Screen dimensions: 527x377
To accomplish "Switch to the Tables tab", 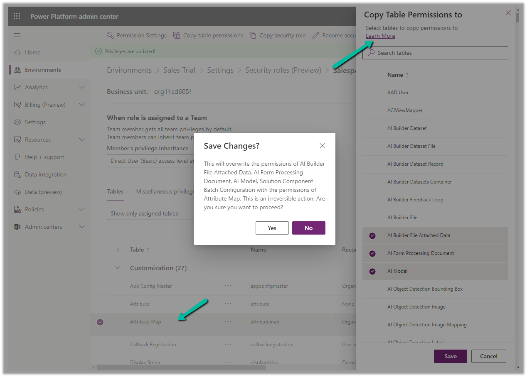I will point(115,191).
